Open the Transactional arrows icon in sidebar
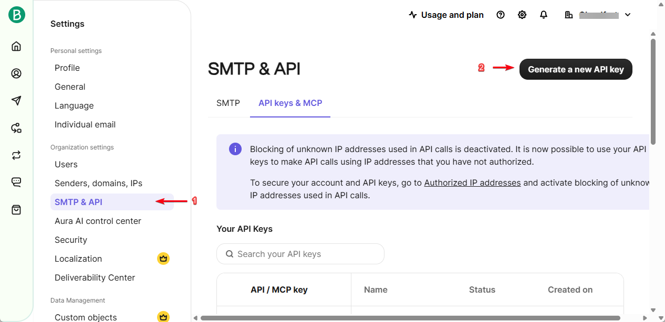The image size is (665, 322). [x=16, y=155]
